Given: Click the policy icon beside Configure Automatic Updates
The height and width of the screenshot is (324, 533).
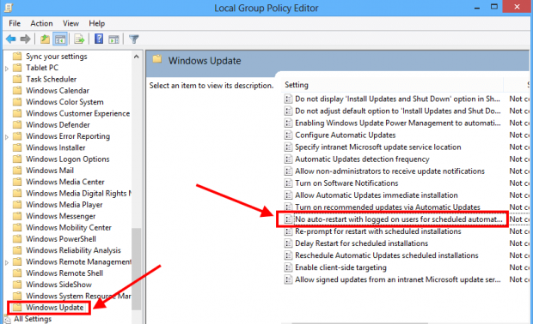Looking at the screenshot, I should click(x=288, y=135).
